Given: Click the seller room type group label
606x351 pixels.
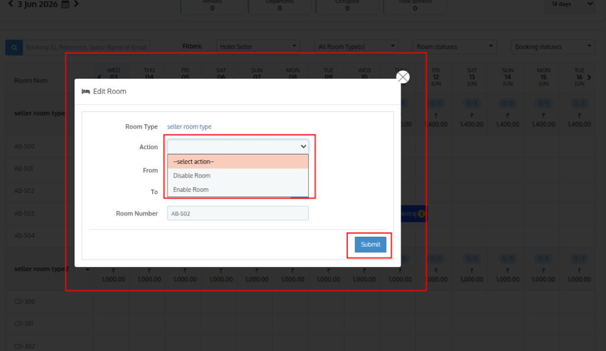Looking at the screenshot, I should tap(40, 113).
